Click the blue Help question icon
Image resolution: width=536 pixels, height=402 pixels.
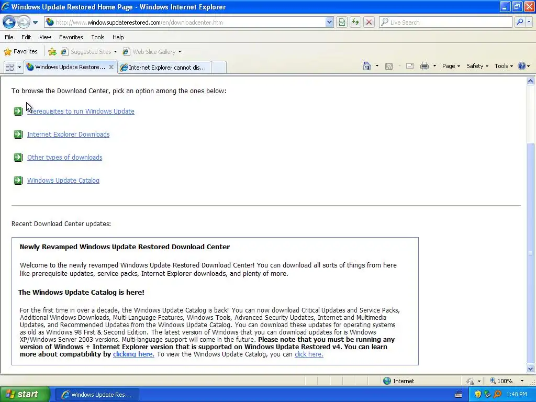coord(522,66)
